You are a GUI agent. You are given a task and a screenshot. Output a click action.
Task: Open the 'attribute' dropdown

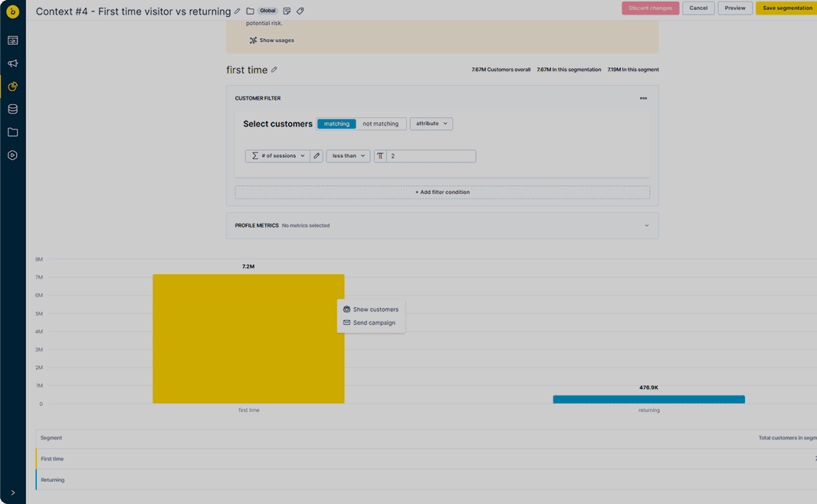[431, 124]
